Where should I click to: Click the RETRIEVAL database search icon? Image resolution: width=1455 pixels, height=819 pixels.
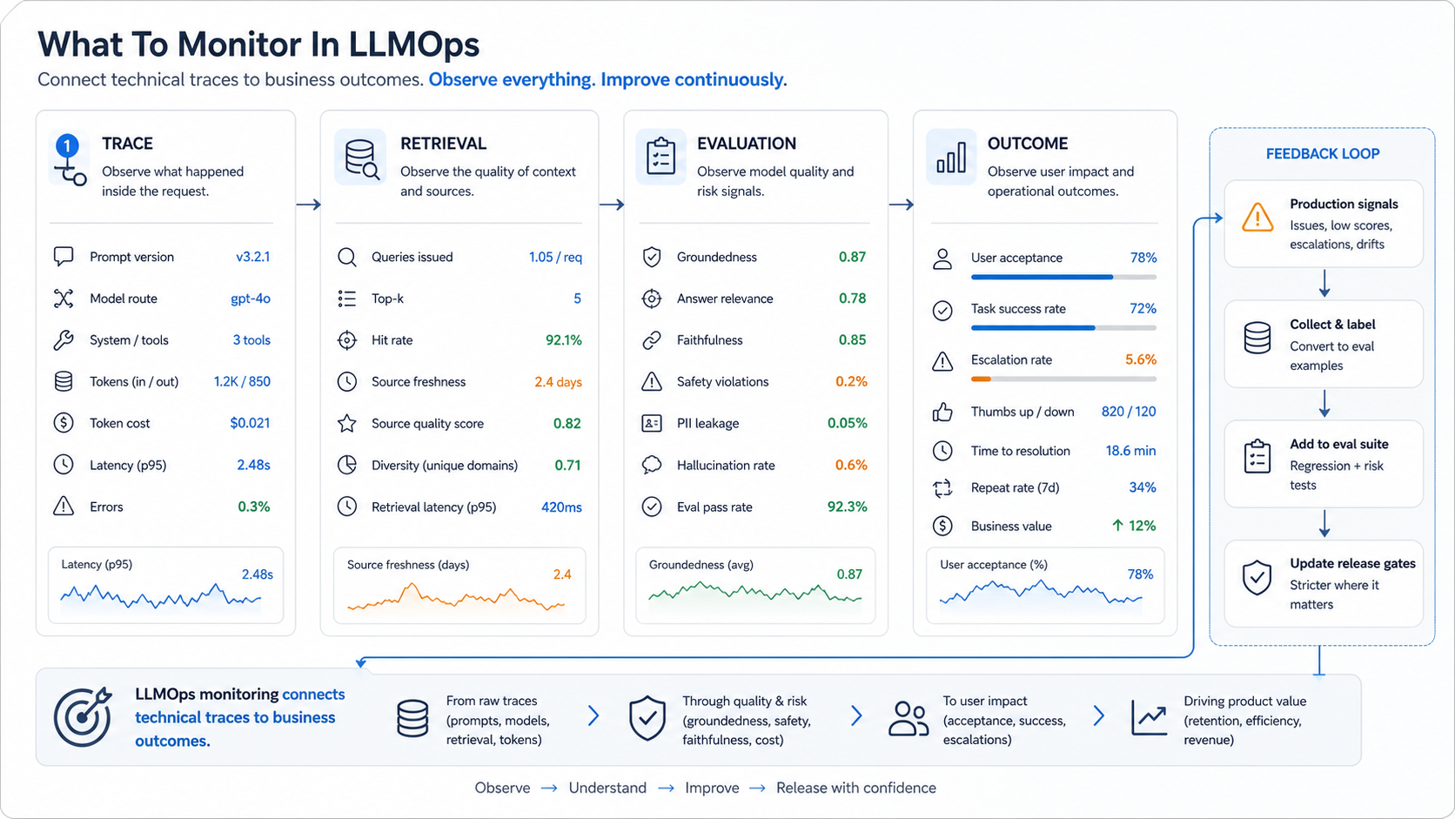(361, 158)
